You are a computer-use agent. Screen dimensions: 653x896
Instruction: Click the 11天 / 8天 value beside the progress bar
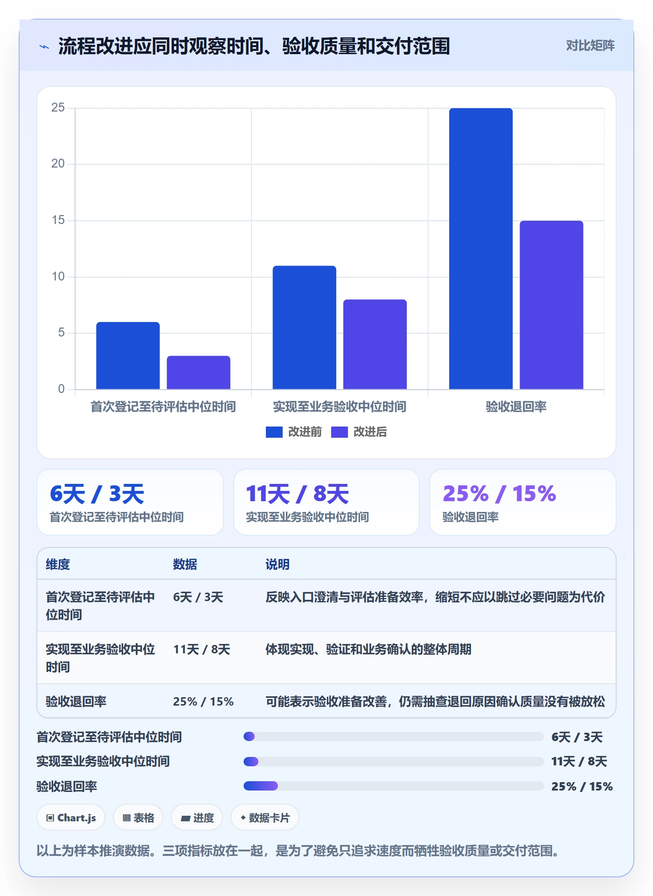[579, 762]
